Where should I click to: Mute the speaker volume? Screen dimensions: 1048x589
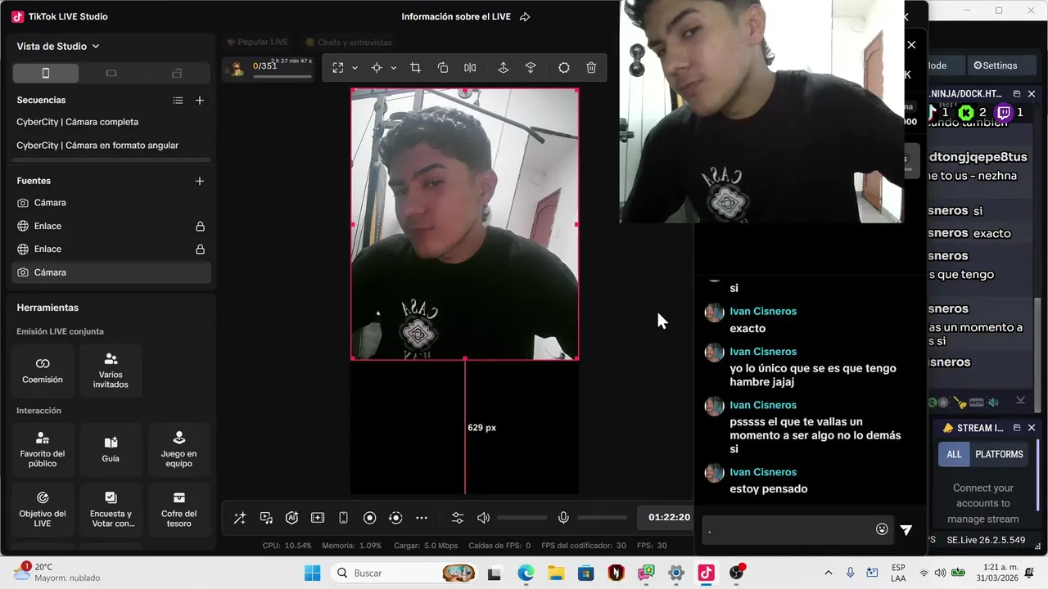pos(484,518)
